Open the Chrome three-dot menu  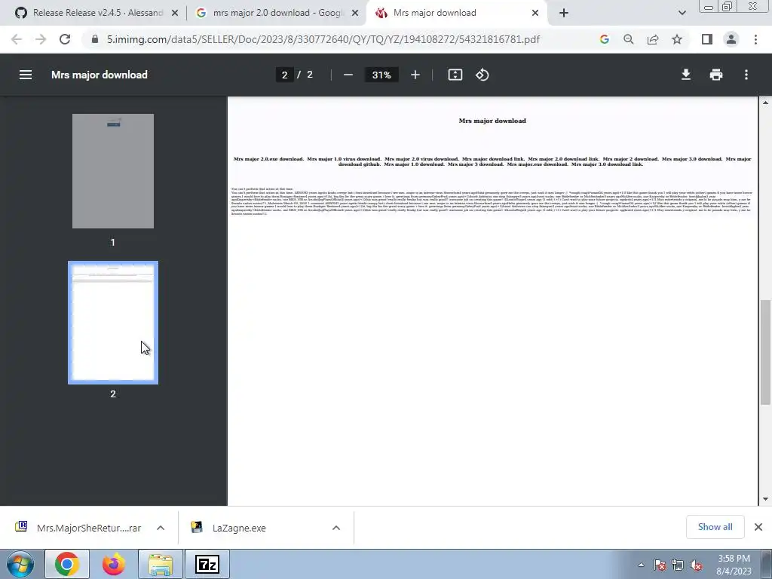[x=755, y=39]
